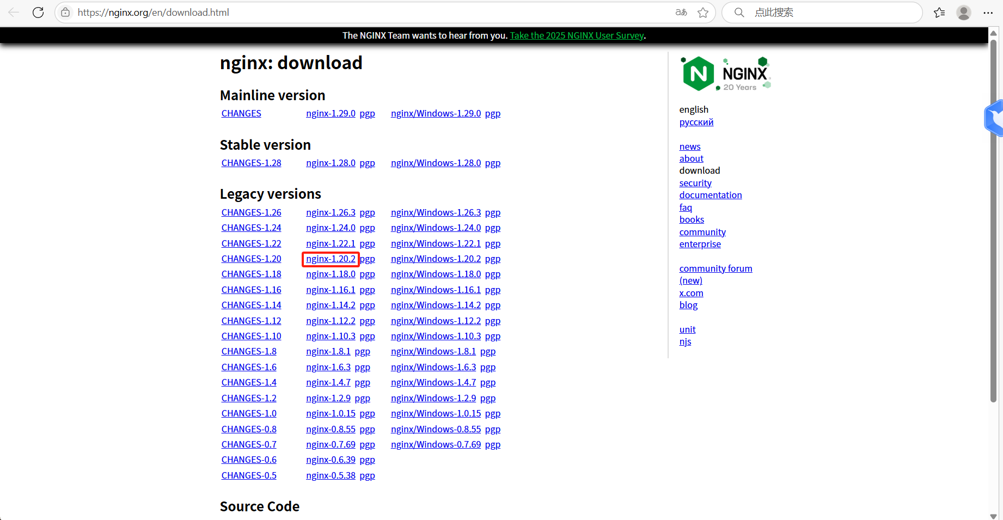This screenshot has height=520, width=1003.
Task: Download nginx-1.22.1
Action: pyautogui.click(x=331, y=243)
